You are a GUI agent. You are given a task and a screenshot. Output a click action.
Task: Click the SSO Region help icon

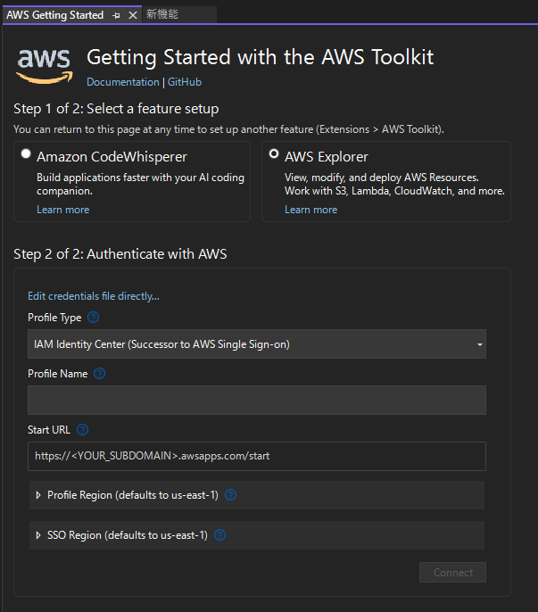(219, 535)
